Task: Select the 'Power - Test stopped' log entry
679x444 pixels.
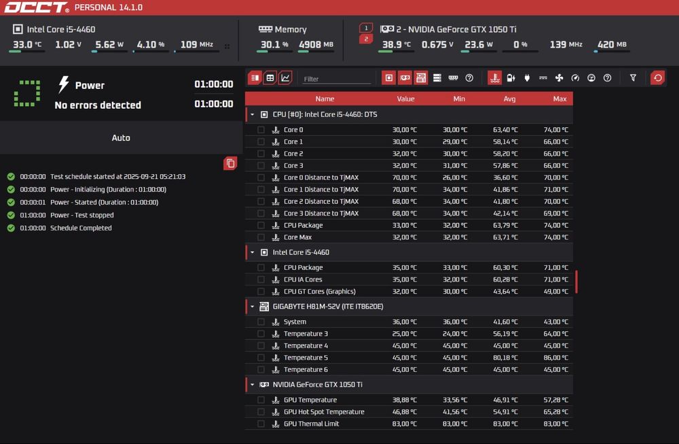Action: pyautogui.click(x=82, y=215)
